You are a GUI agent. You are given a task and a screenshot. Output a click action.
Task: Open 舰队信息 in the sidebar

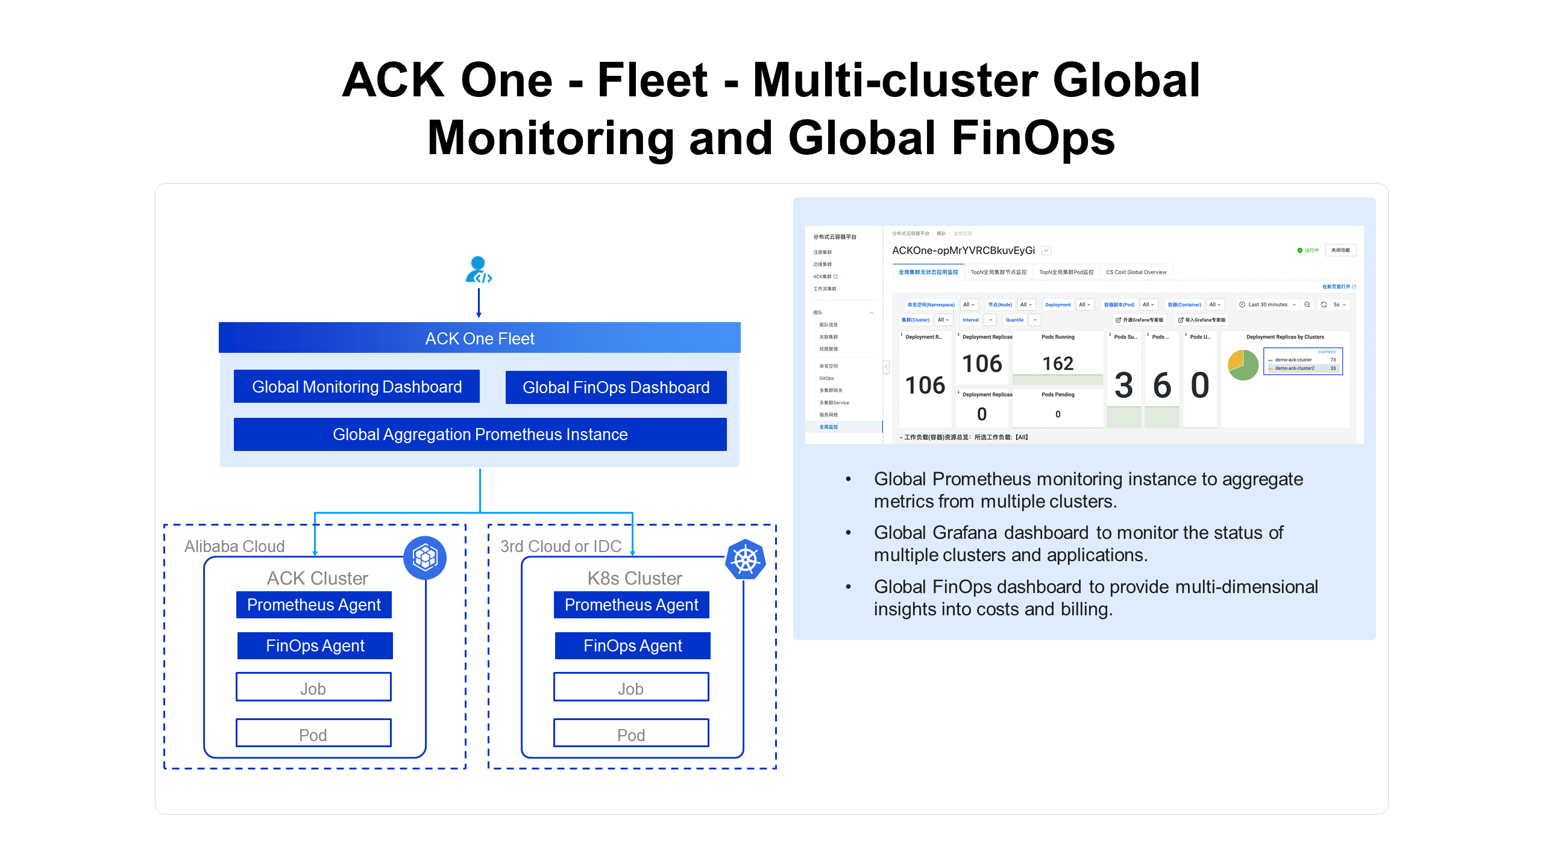tap(828, 325)
